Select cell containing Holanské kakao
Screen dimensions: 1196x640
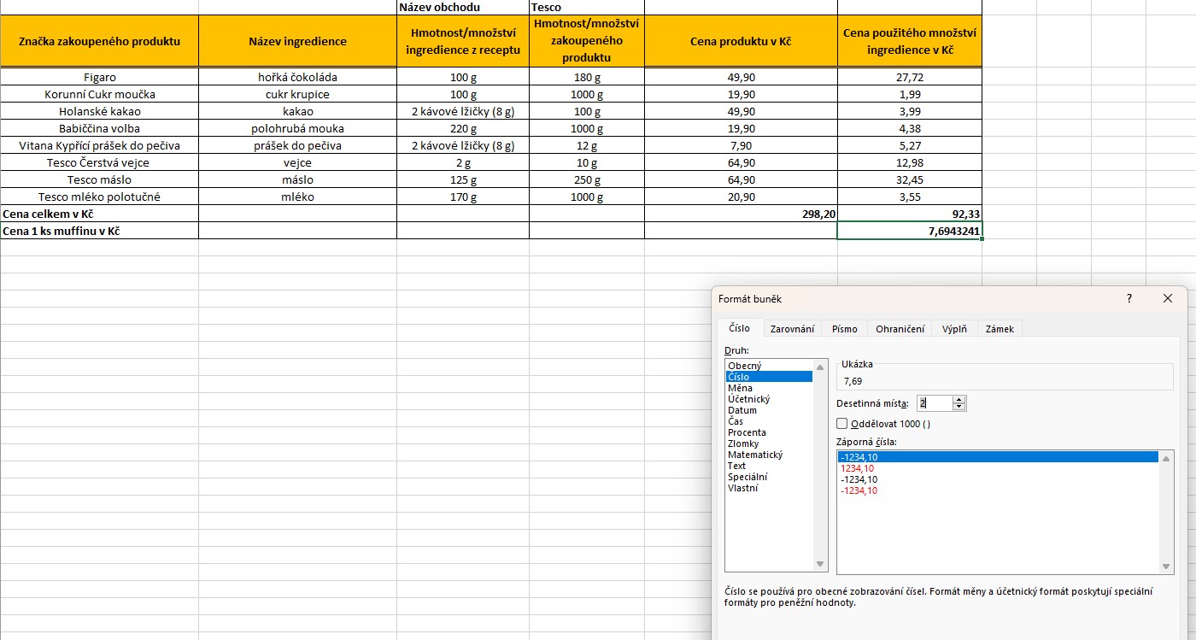click(99, 111)
